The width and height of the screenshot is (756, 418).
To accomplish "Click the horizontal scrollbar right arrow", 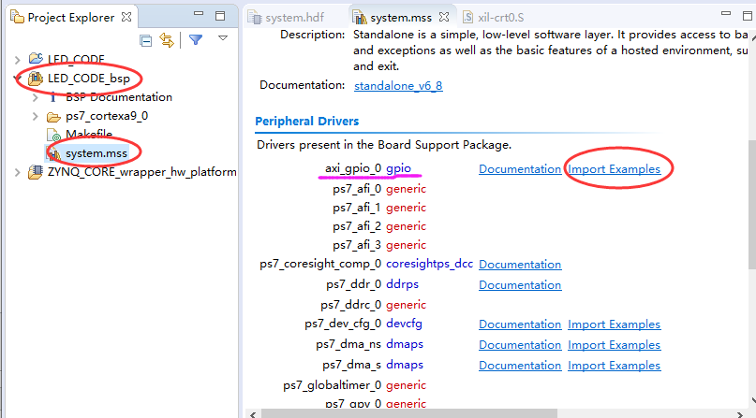I will tap(740, 414).
